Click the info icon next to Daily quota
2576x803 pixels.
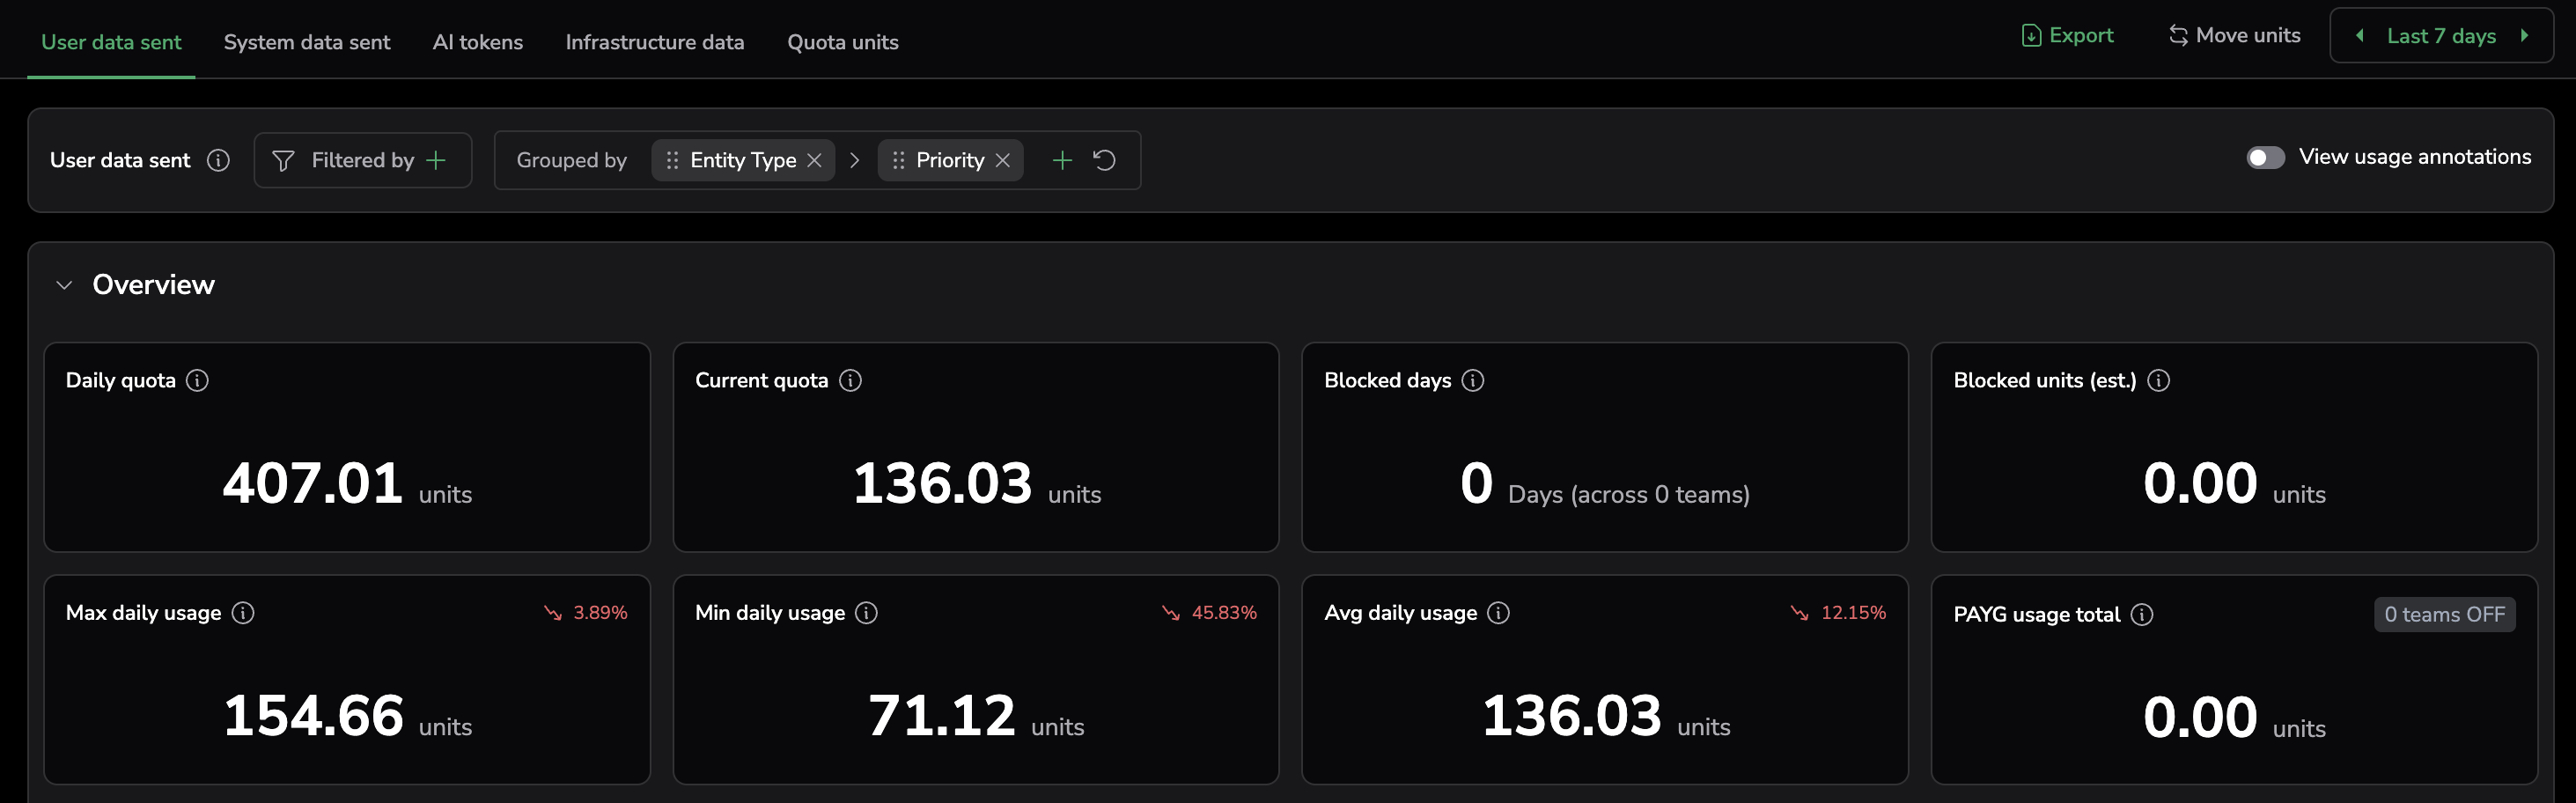point(198,380)
